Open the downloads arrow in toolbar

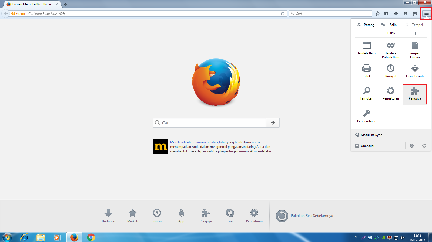click(396, 13)
